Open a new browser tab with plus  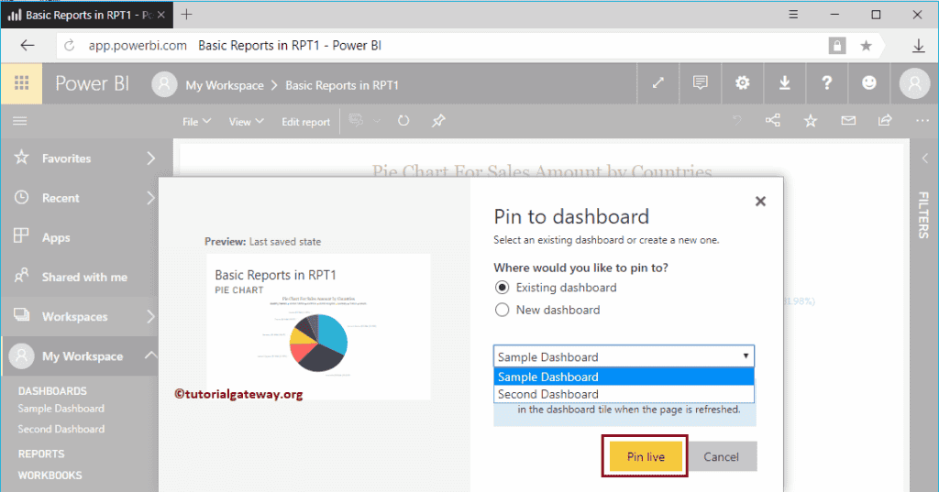point(187,15)
